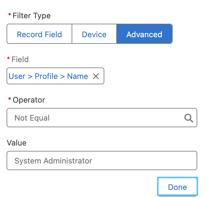Click the User > Profile > Name pill
Screen dimensions: 205x198
coord(48,76)
